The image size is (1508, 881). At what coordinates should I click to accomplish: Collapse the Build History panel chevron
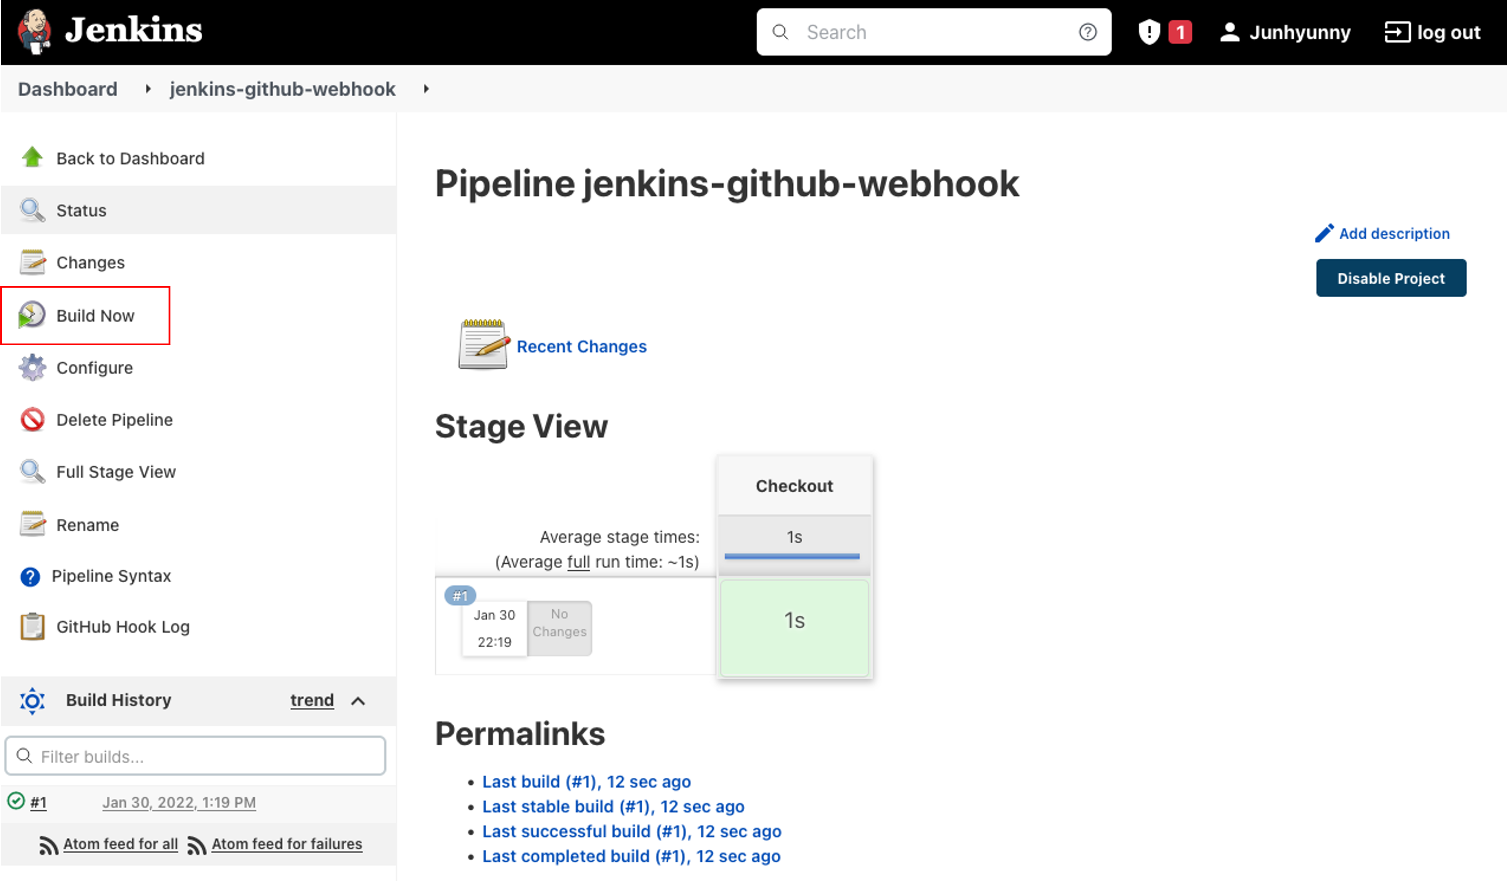[358, 701]
